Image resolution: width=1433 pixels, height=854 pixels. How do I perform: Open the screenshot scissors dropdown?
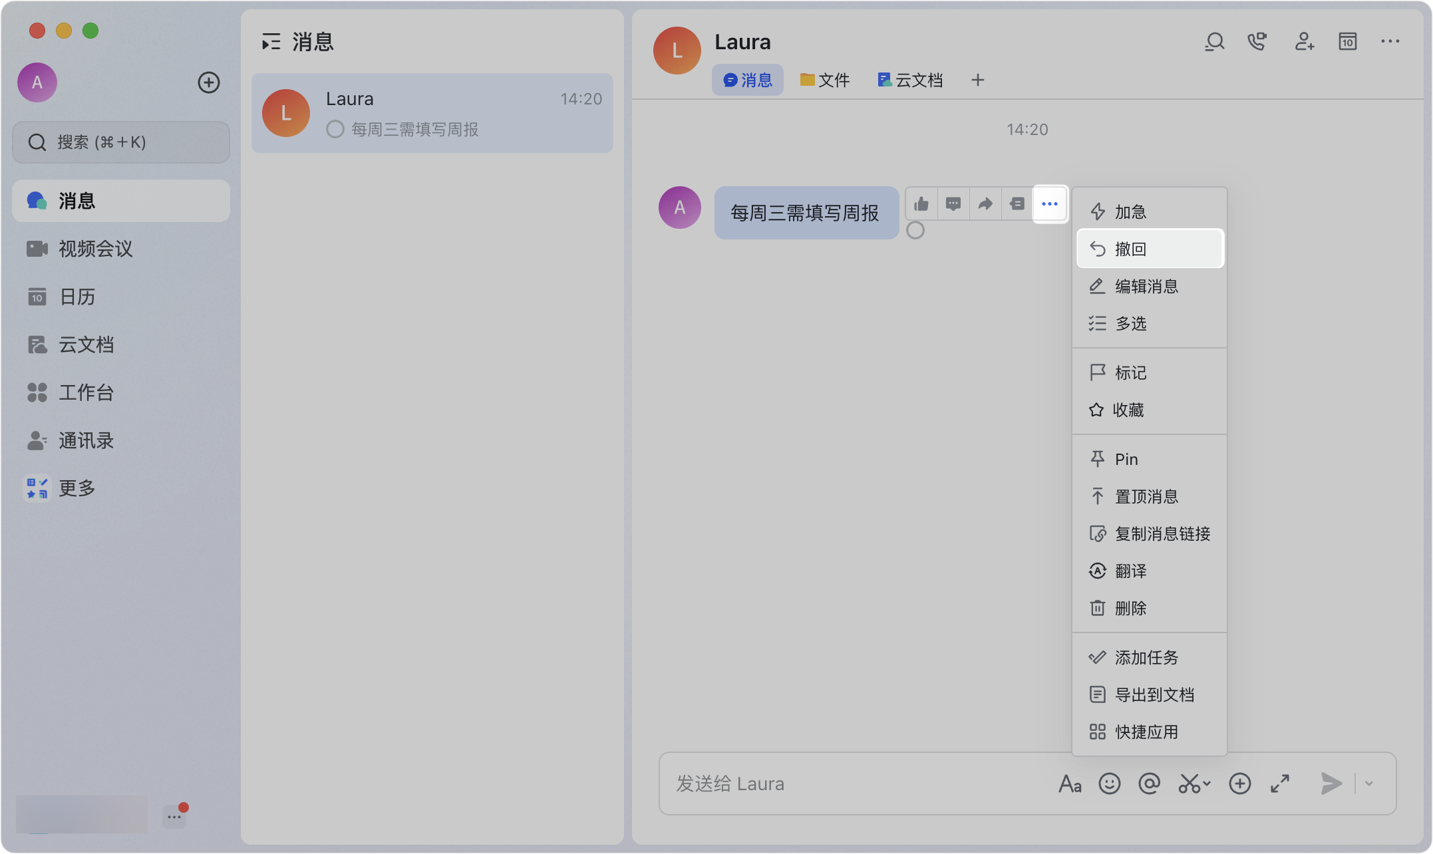tap(1194, 783)
